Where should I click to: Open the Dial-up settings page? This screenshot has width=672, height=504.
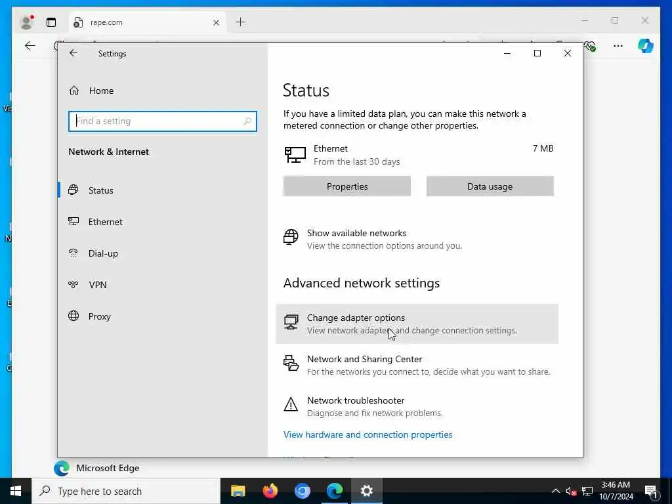(x=103, y=253)
